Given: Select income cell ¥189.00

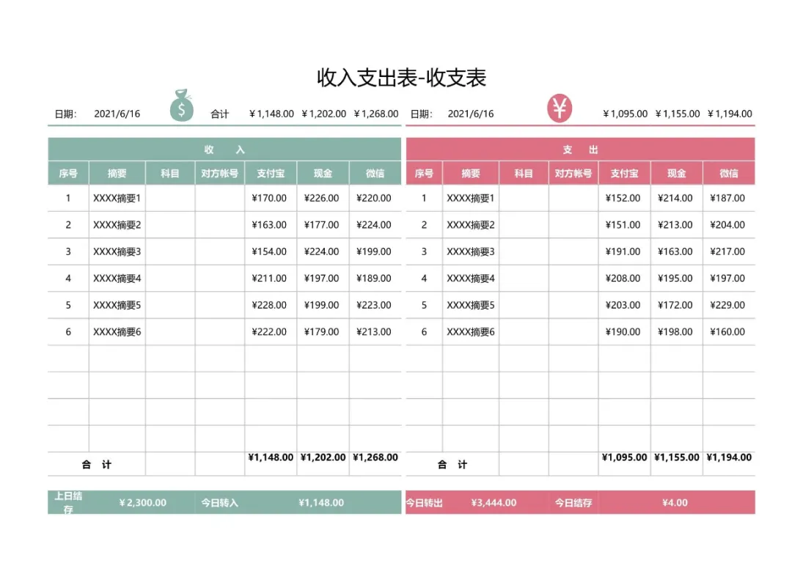Looking at the screenshot, I should point(374,279).
